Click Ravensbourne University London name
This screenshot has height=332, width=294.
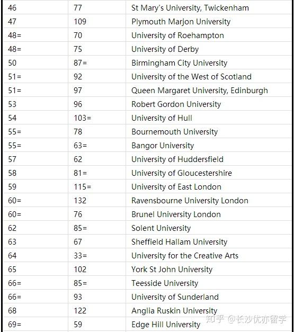[x=190, y=201]
